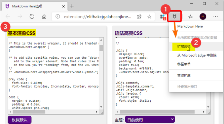Select the Markdown Here选项 tab
This screenshot has width=224, height=124.
(x=35, y=6)
